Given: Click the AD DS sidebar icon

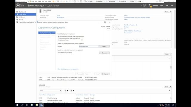Looking at the screenshot, I should click(x=17, y=20).
